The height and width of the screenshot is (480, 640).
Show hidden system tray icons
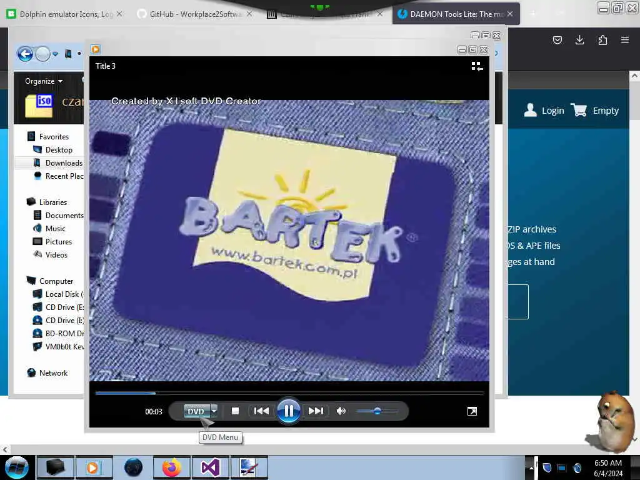[531, 467]
